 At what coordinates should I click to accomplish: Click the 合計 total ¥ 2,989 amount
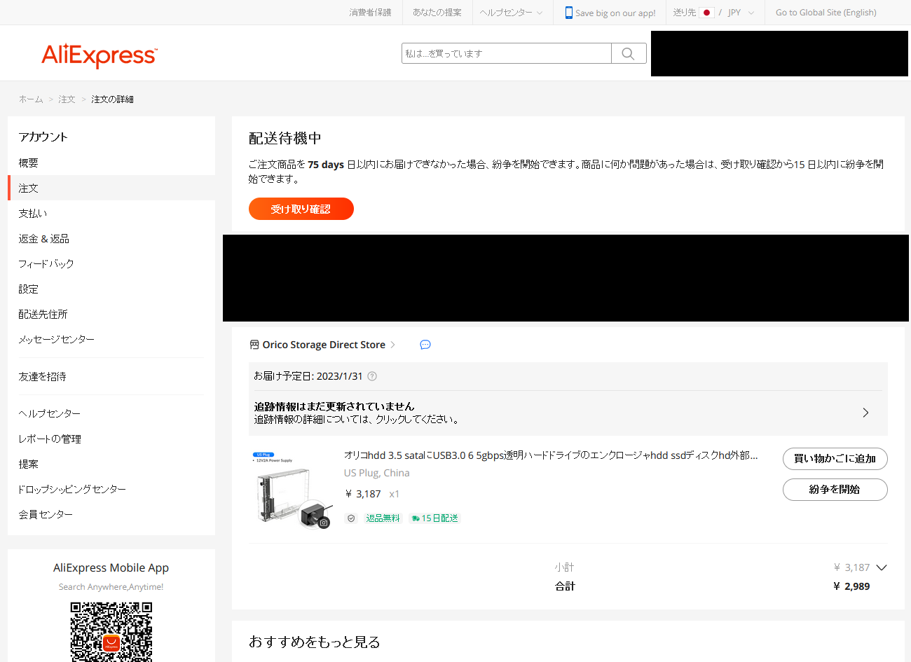tap(851, 586)
